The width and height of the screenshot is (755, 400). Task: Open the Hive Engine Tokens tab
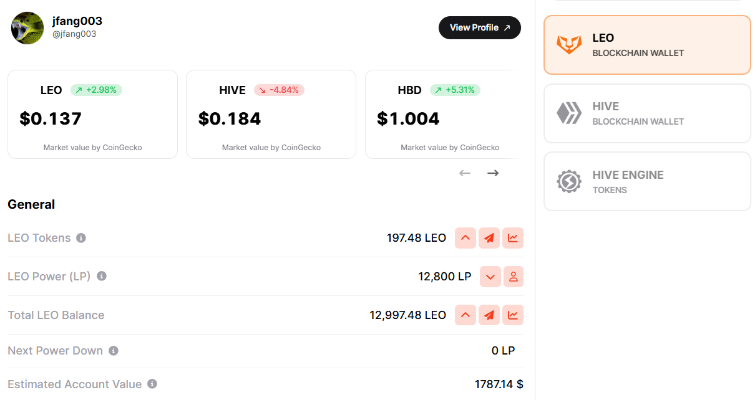pyautogui.click(x=647, y=181)
